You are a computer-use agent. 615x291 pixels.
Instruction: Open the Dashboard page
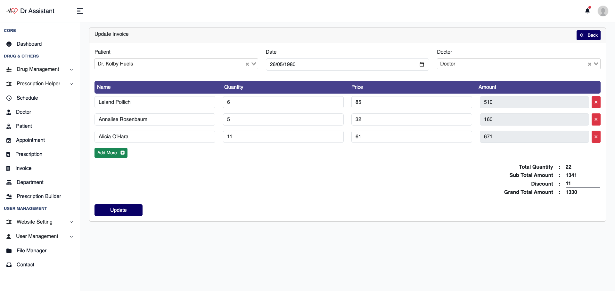point(29,44)
